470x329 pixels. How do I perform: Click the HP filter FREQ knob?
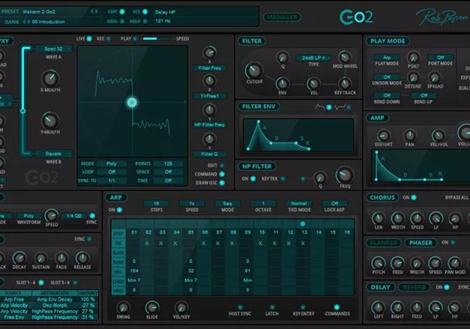click(344, 174)
